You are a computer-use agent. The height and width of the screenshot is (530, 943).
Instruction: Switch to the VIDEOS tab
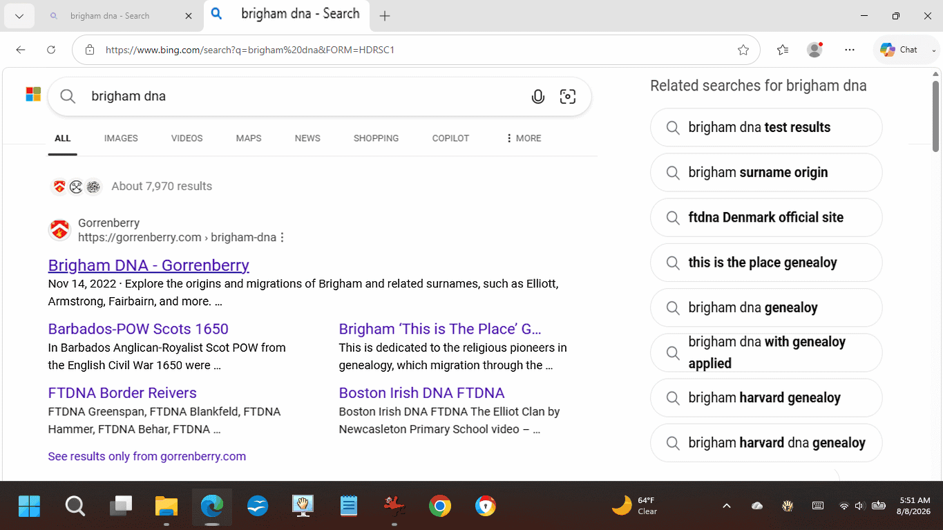187,138
